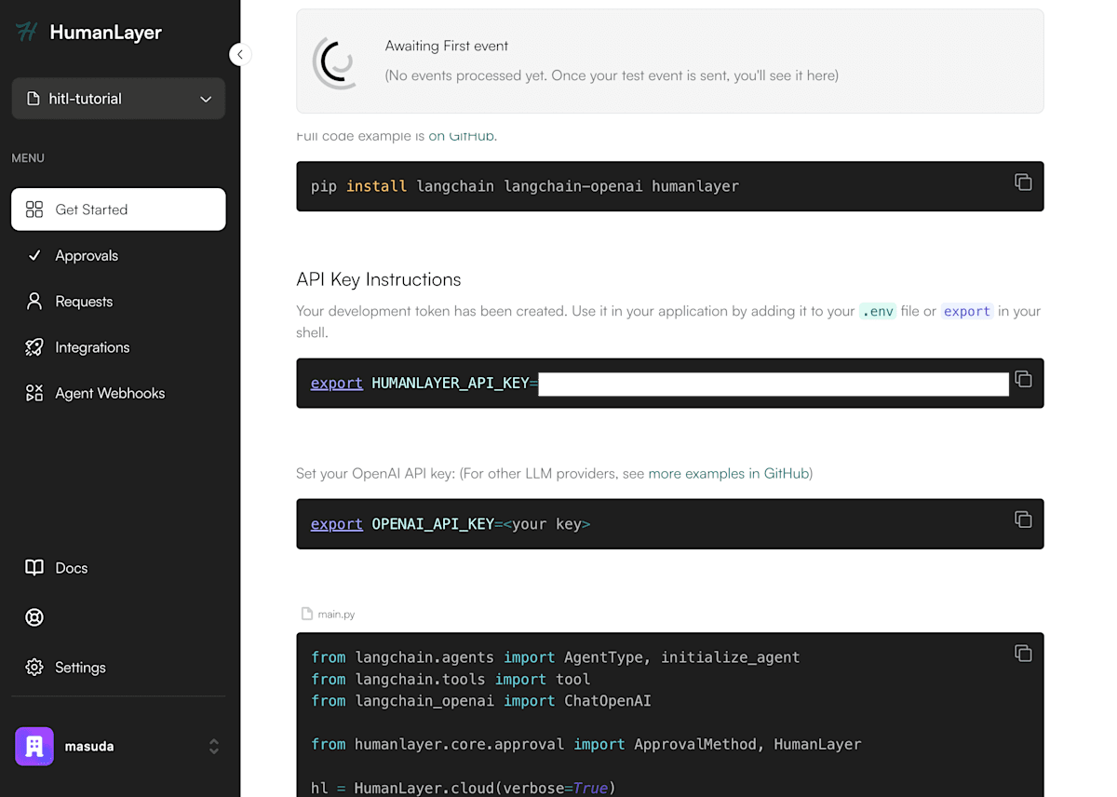Expand the masuda account switcher arrows
The height and width of the screenshot is (797, 1117).
click(214, 747)
